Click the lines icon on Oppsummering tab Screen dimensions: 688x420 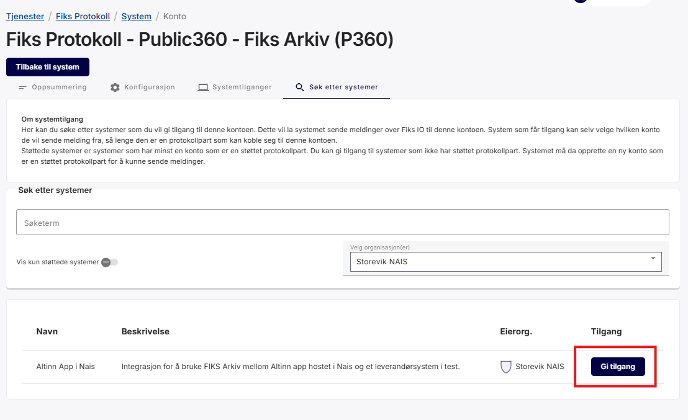23,87
